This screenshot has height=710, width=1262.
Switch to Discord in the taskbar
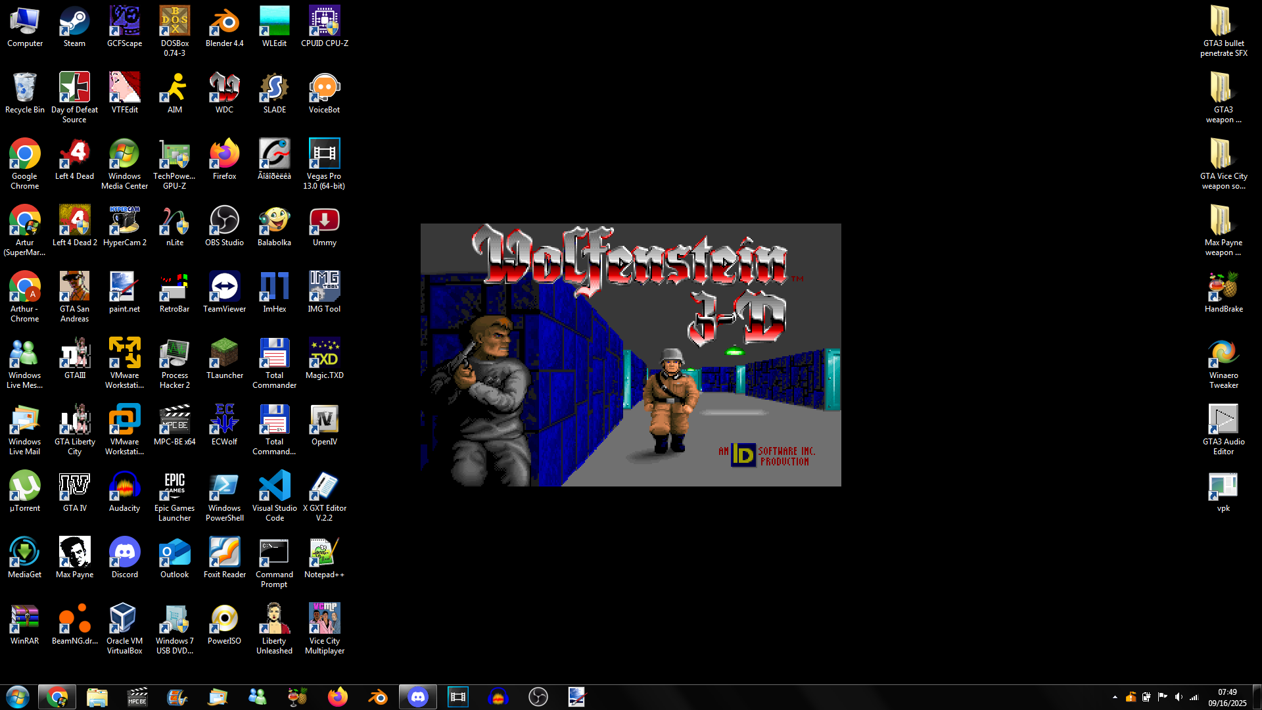418,697
